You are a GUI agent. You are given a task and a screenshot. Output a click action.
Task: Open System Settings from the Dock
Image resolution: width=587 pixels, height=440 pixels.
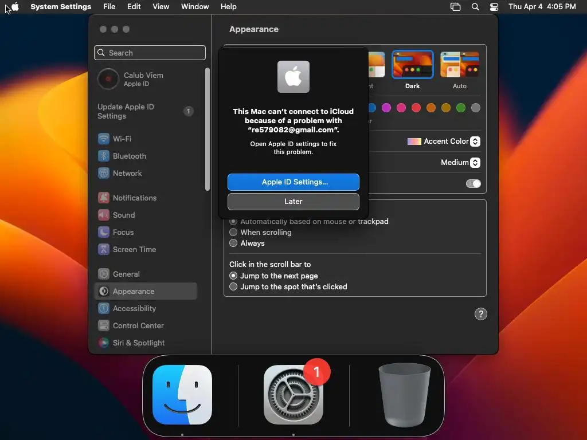click(x=293, y=395)
